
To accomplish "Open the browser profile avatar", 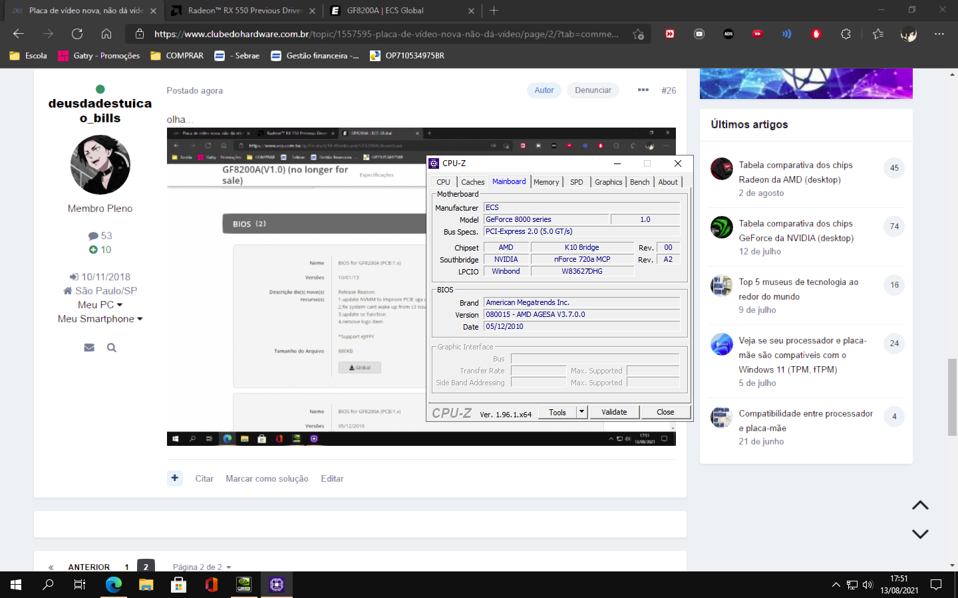I will point(908,34).
